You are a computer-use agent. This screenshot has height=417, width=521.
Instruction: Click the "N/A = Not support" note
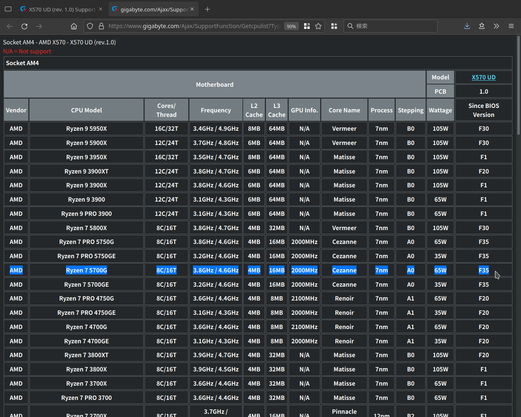pos(27,51)
